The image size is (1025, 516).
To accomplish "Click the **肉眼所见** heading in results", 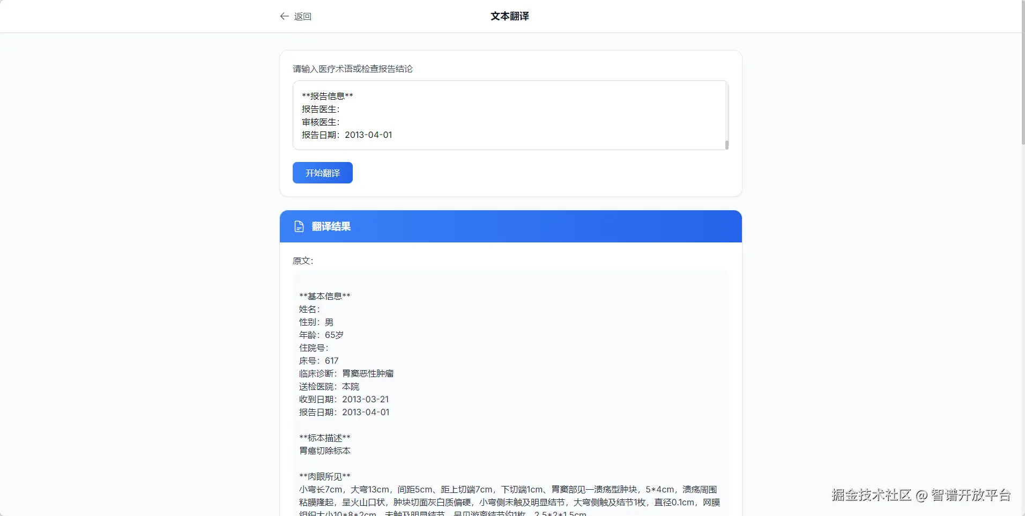I will tap(325, 476).
